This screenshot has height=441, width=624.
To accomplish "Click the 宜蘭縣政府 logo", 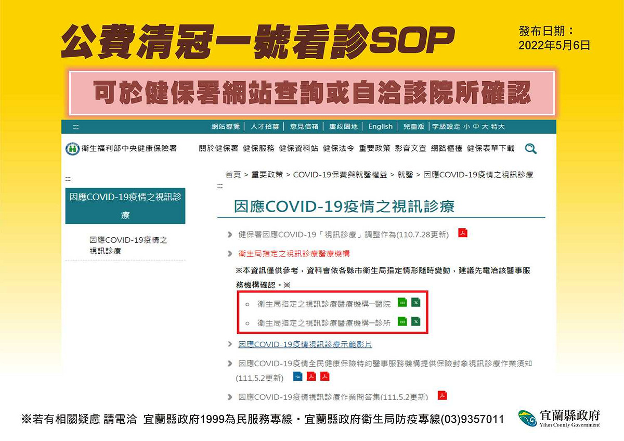I will point(560,418).
